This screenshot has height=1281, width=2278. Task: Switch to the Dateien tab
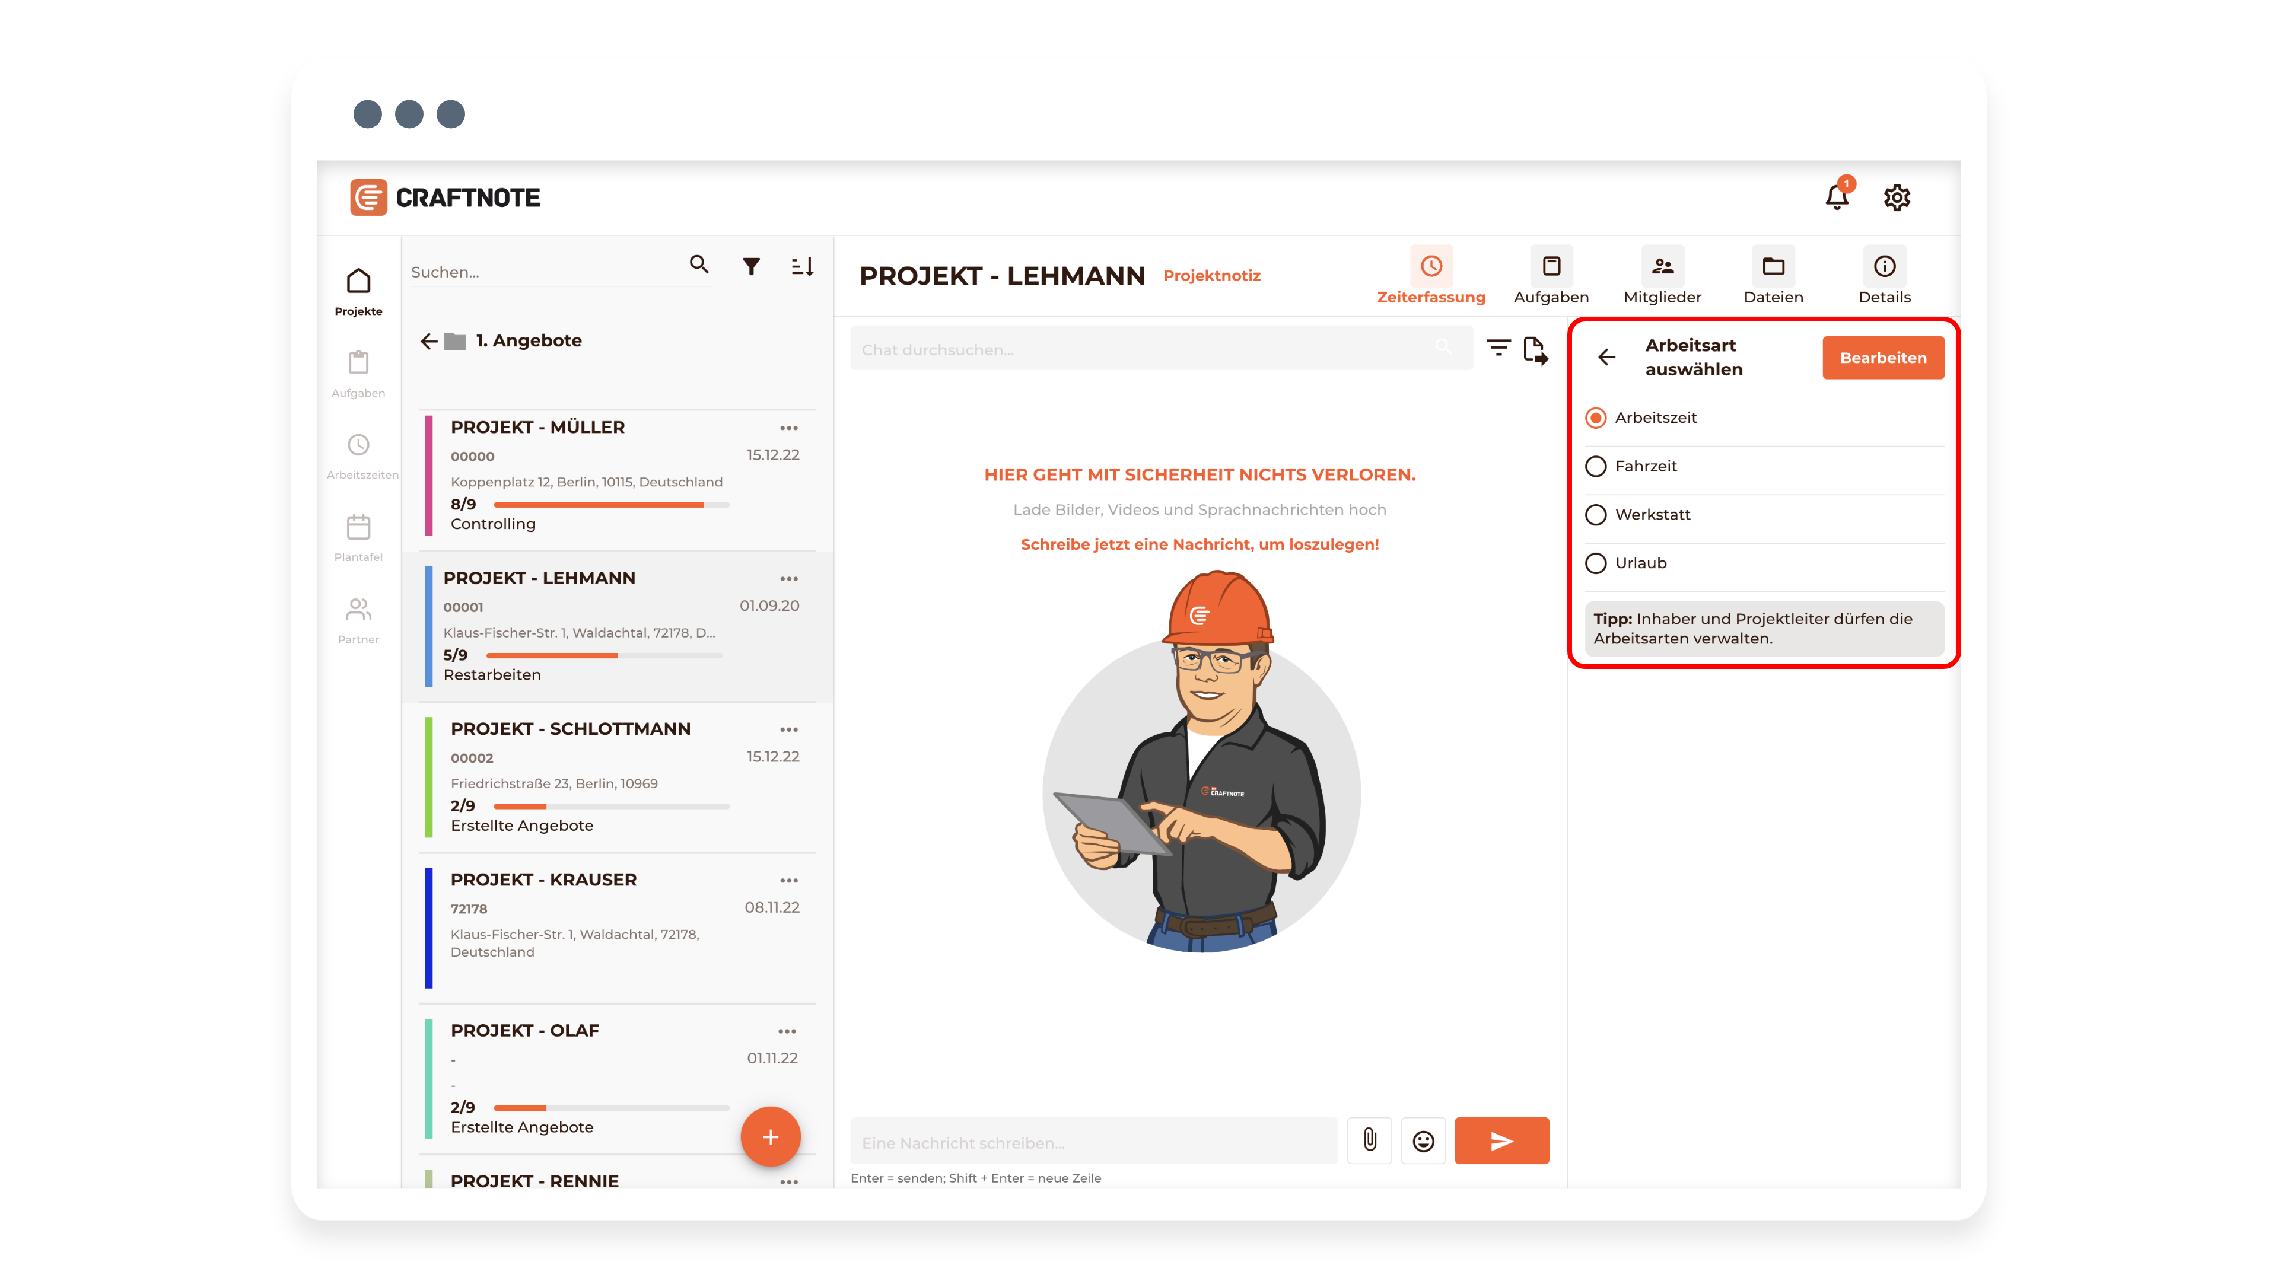click(x=1773, y=277)
